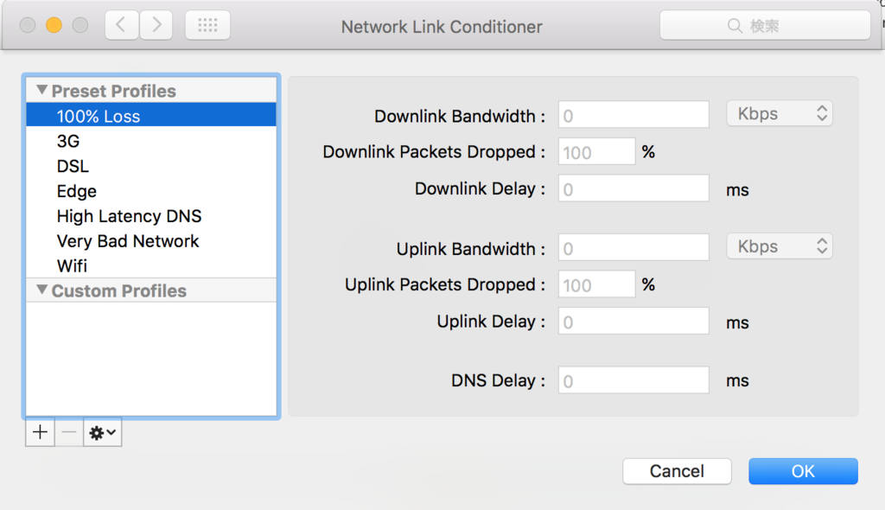Click the search magnifier field

click(x=765, y=25)
